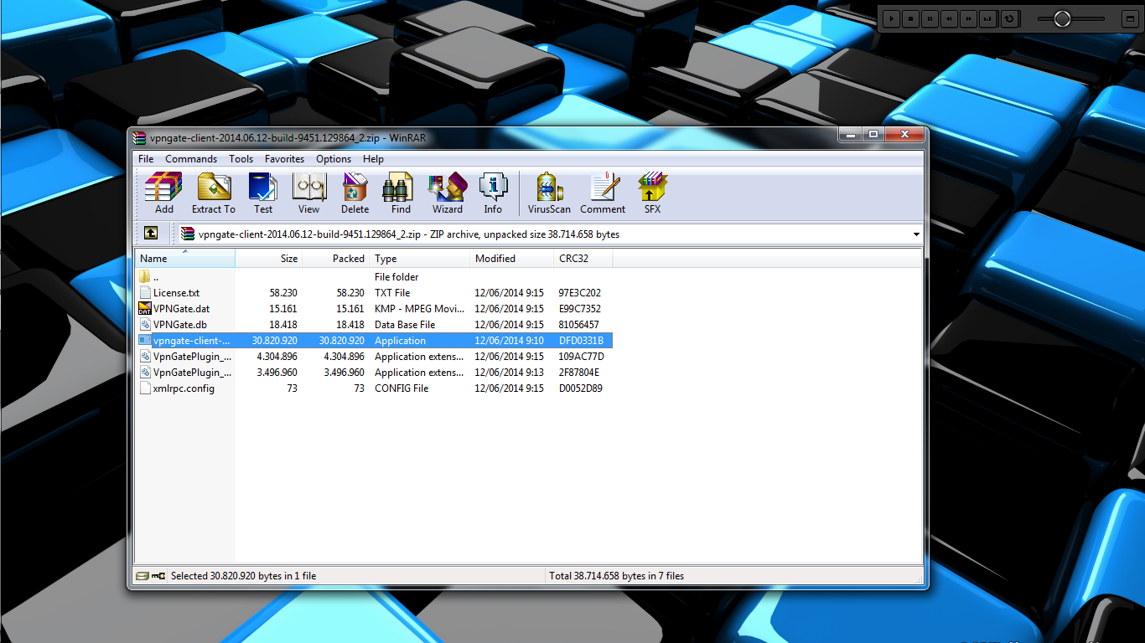Click the Add archive toolbar icon
This screenshot has height=643, width=1145.
coord(164,193)
